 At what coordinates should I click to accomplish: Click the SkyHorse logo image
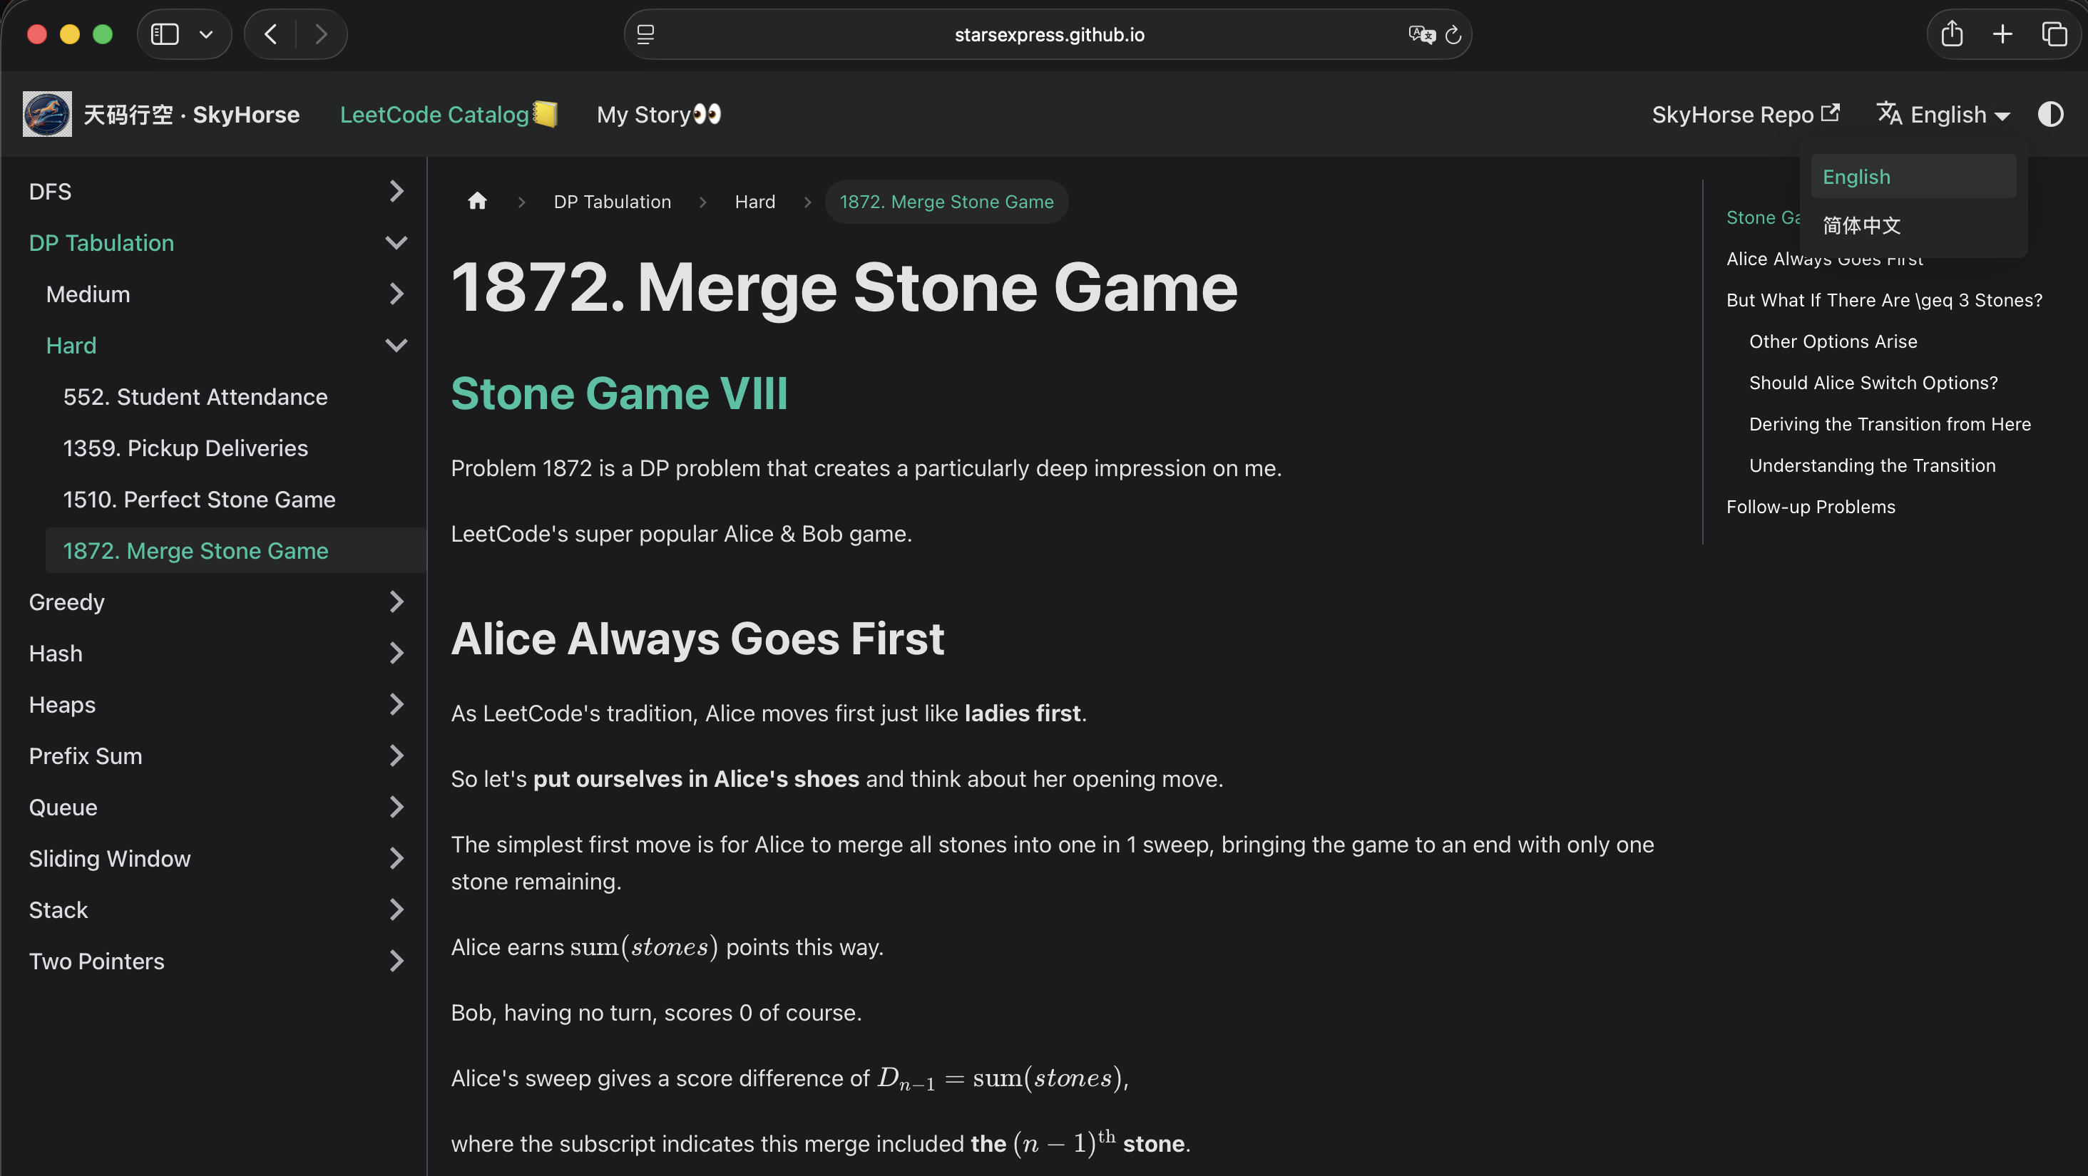47,114
